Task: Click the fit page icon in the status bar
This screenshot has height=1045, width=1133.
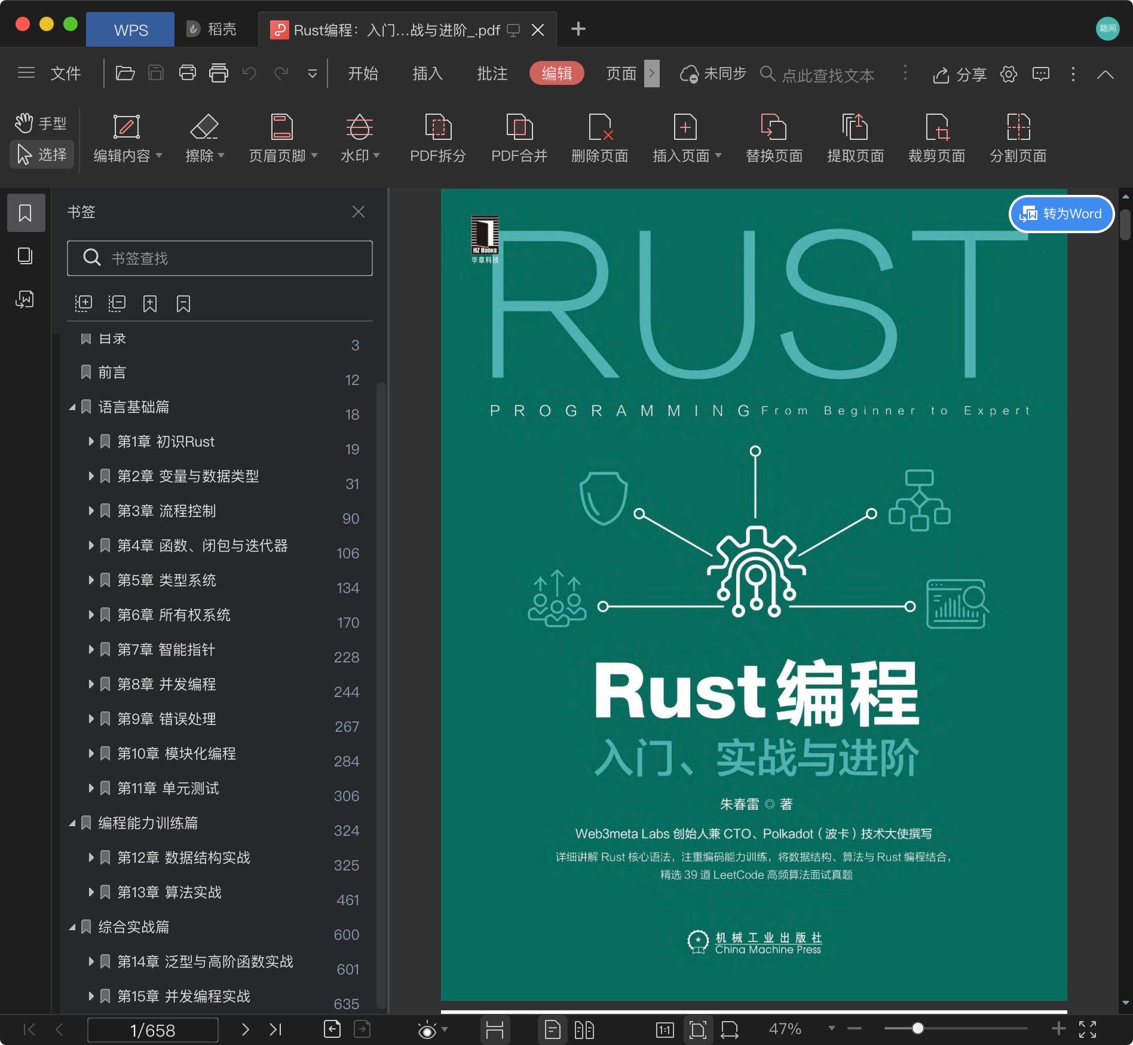Action: 697,1029
